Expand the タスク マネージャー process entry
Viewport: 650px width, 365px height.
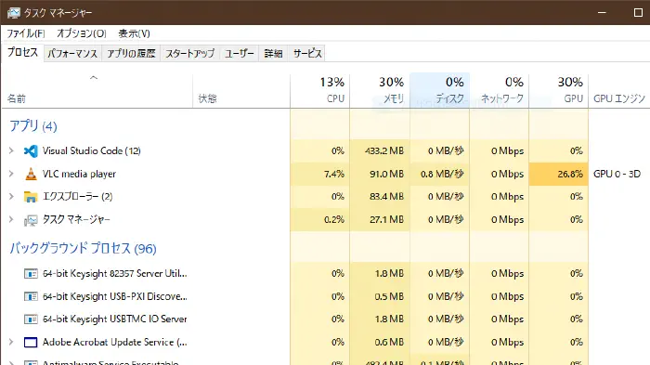click(x=11, y=220)
